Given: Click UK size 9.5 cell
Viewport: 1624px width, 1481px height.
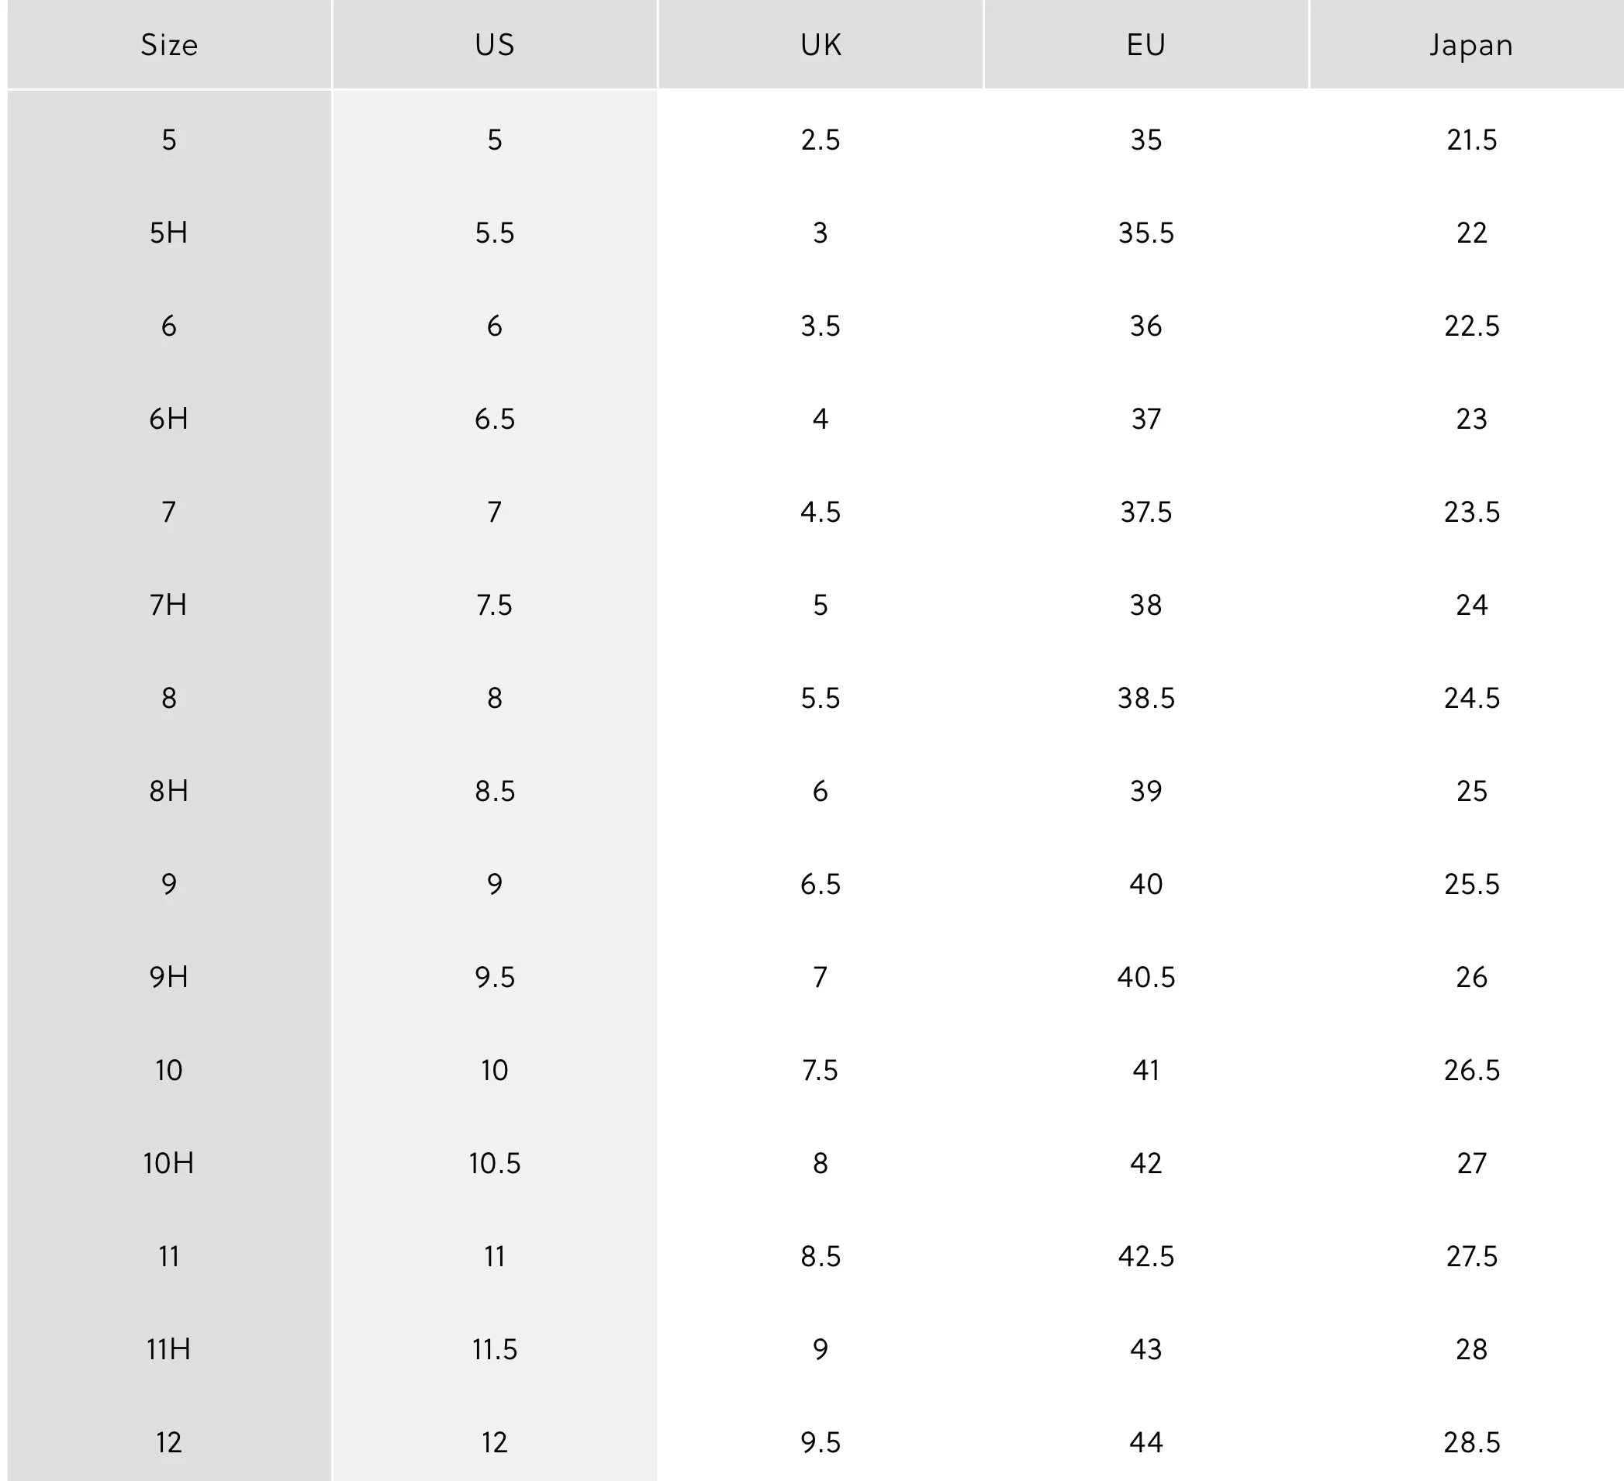Looking at the screenshot, I should 821,1442.
